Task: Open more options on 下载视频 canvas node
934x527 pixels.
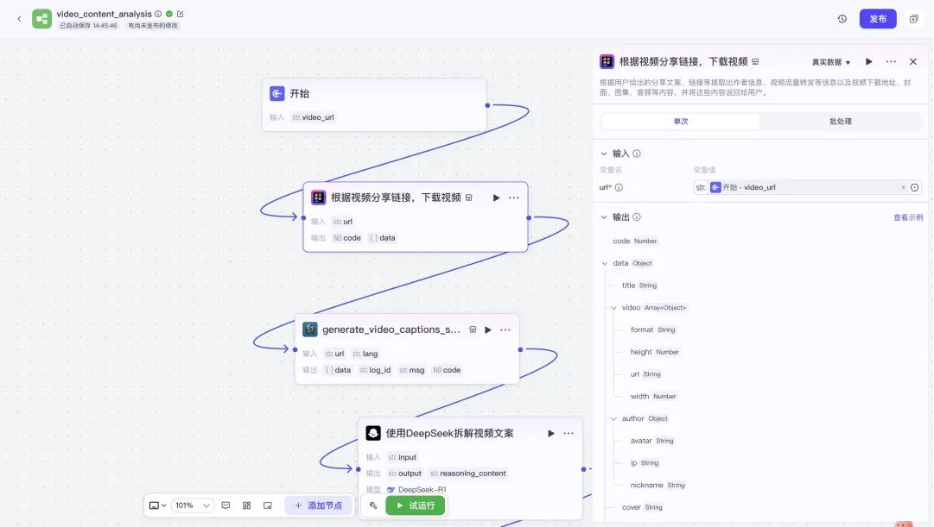Action: (x=514, y=198)
